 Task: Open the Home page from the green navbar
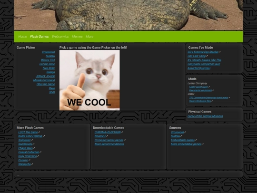22,36
